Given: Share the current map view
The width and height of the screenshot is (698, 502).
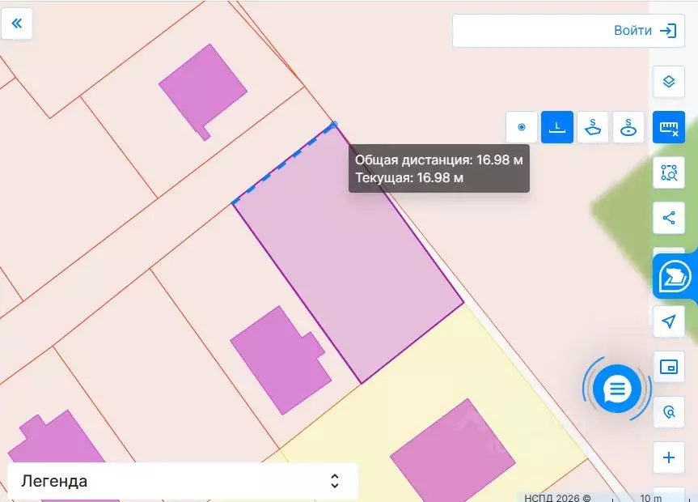Looking at the screenshot, I should pyautogui.click(x=668, y=218).
